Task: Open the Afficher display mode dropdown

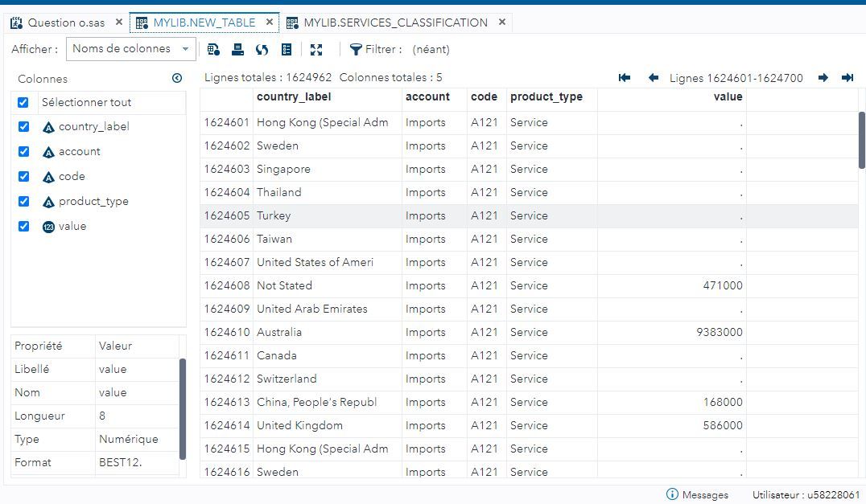Action: 130,48
